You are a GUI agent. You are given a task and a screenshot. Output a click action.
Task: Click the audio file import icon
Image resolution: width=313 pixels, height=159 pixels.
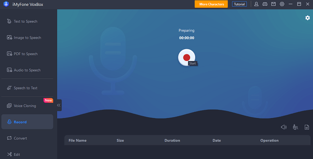coord(307,127)
